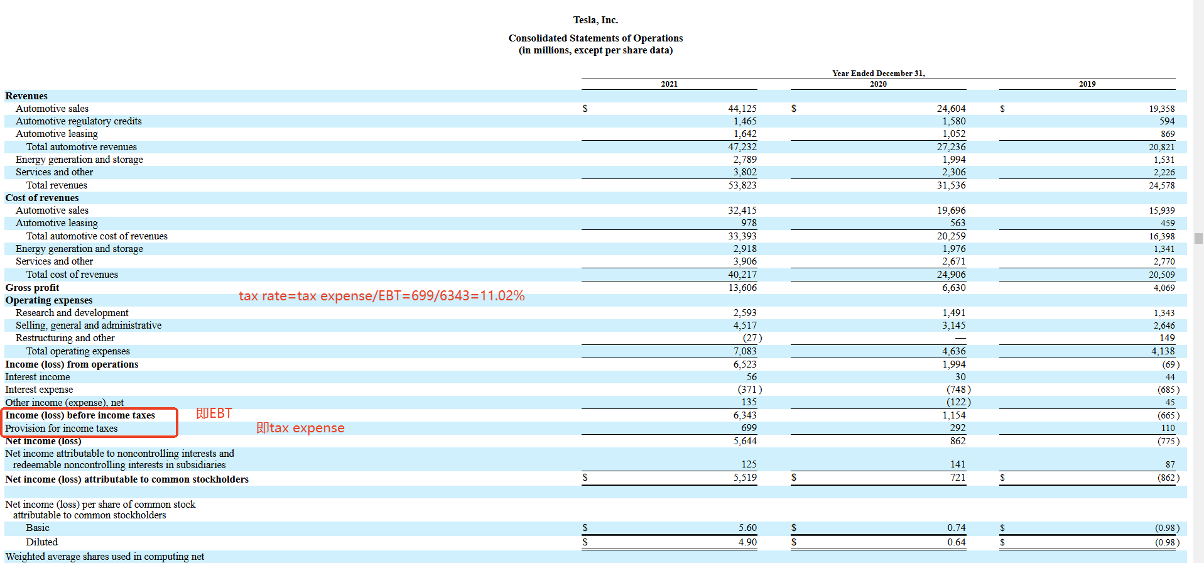The image size is (1204, 563).
Task: Select the (27) restructuring value
Action: click(752, 338)
